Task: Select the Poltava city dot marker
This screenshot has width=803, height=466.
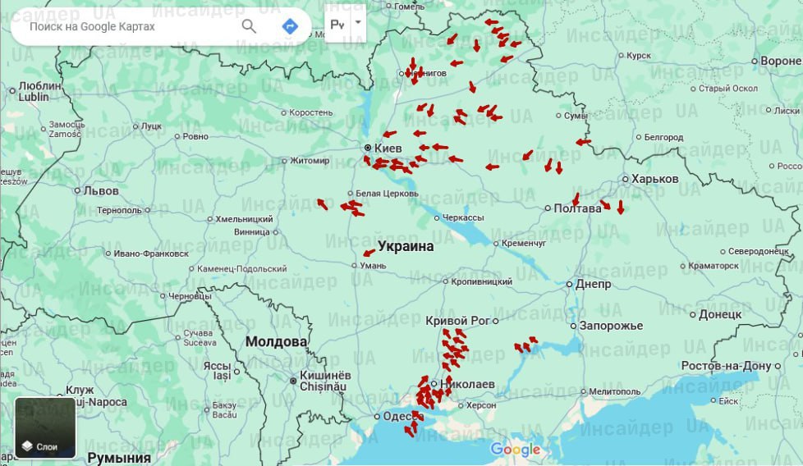Action: (x=548, y=208)
